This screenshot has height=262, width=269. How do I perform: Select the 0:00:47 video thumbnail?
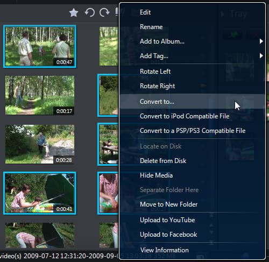coord(40,46)
